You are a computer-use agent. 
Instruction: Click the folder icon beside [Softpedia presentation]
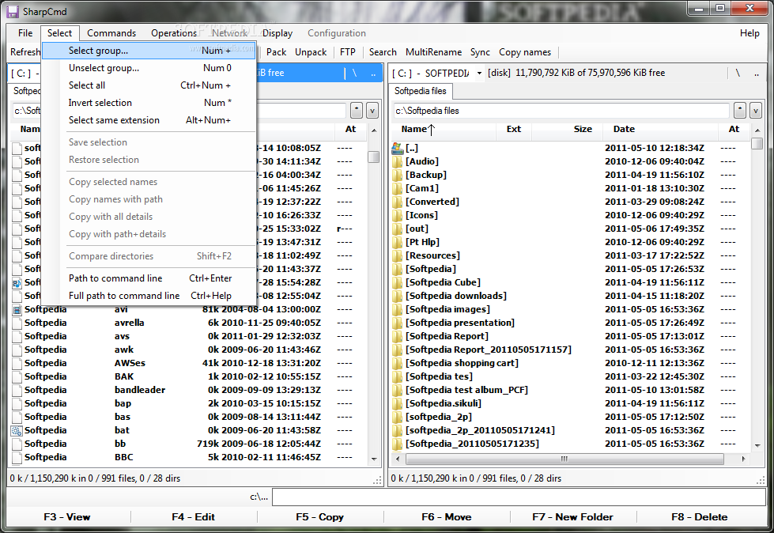398,323
